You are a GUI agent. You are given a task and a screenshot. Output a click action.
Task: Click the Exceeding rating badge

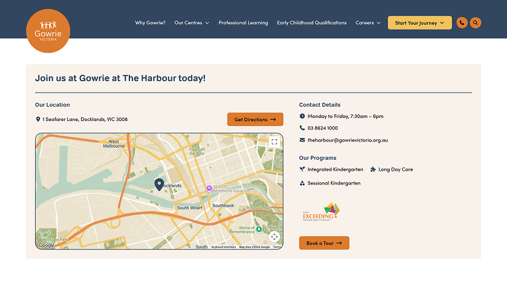pyautogui.click(x=321, y=212)
